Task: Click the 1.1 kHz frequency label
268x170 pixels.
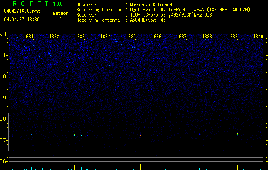Action: pos(3,55)
